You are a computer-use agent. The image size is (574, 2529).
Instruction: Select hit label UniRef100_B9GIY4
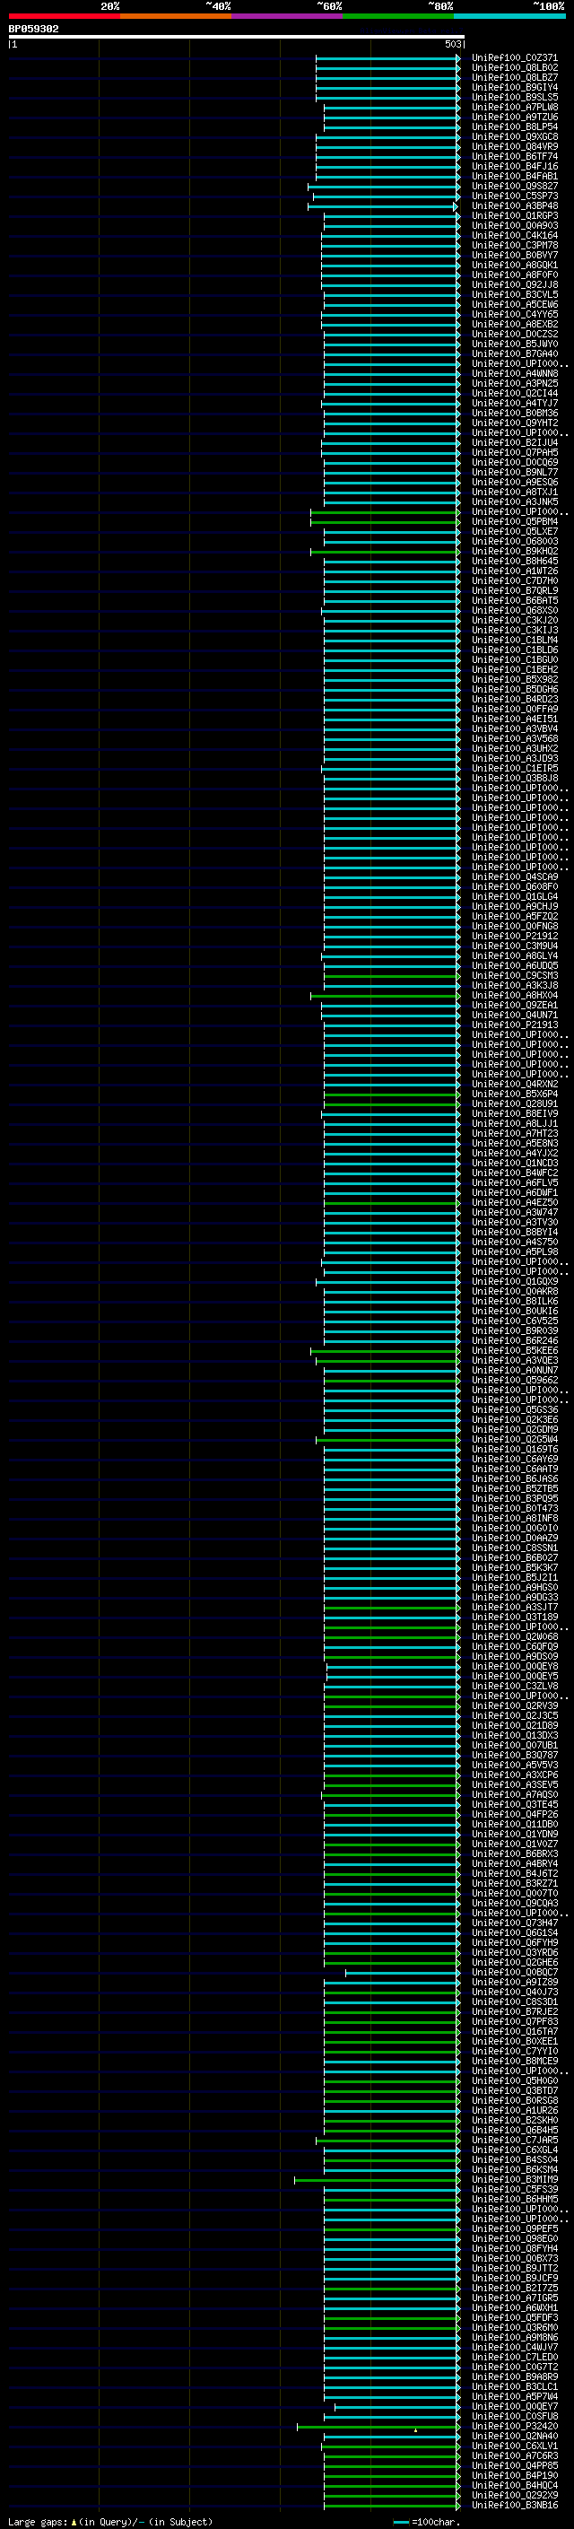[x=514, y=87]
